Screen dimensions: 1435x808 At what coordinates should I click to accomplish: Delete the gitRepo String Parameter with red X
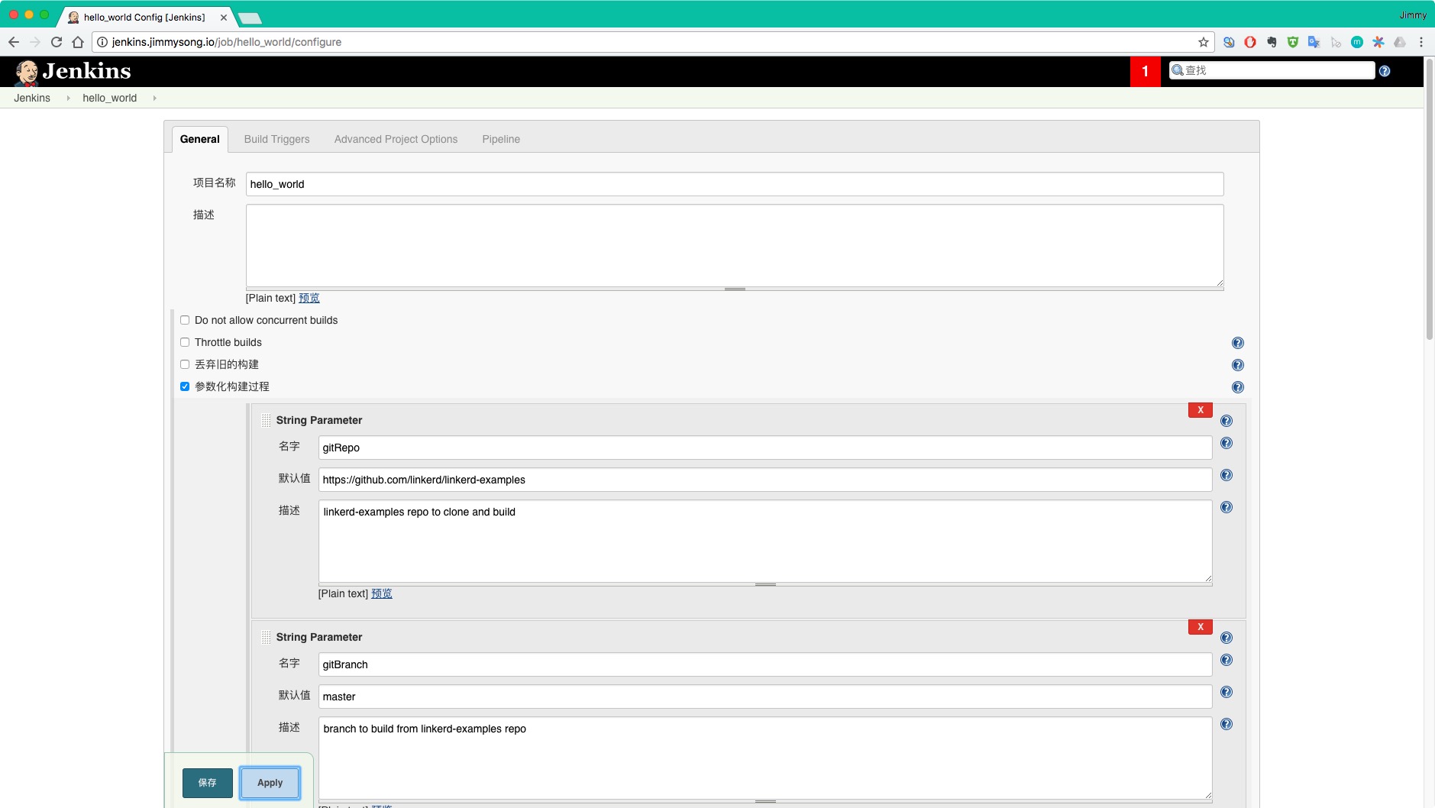click(1200, 410)
